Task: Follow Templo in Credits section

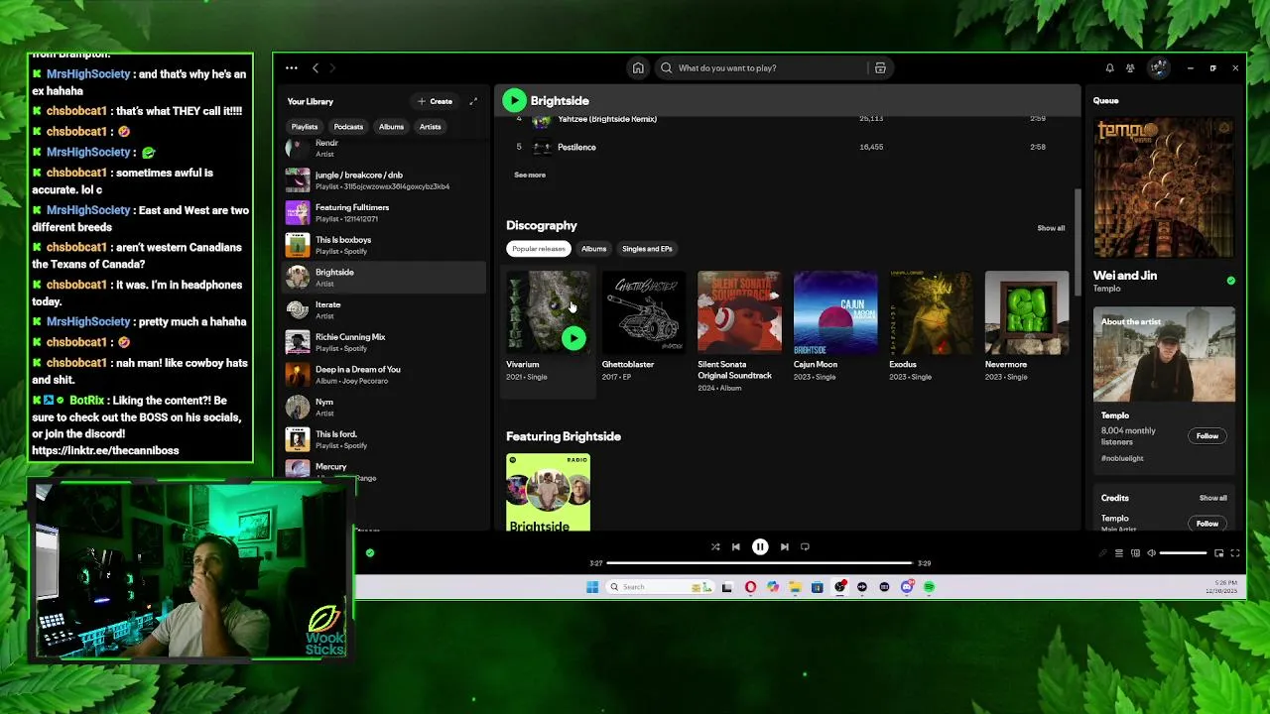Action: tap(1207, 524)
